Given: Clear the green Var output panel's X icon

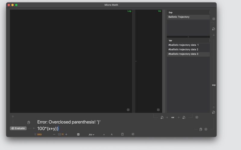Looking at the screenshot, I should tap(158, 110).
